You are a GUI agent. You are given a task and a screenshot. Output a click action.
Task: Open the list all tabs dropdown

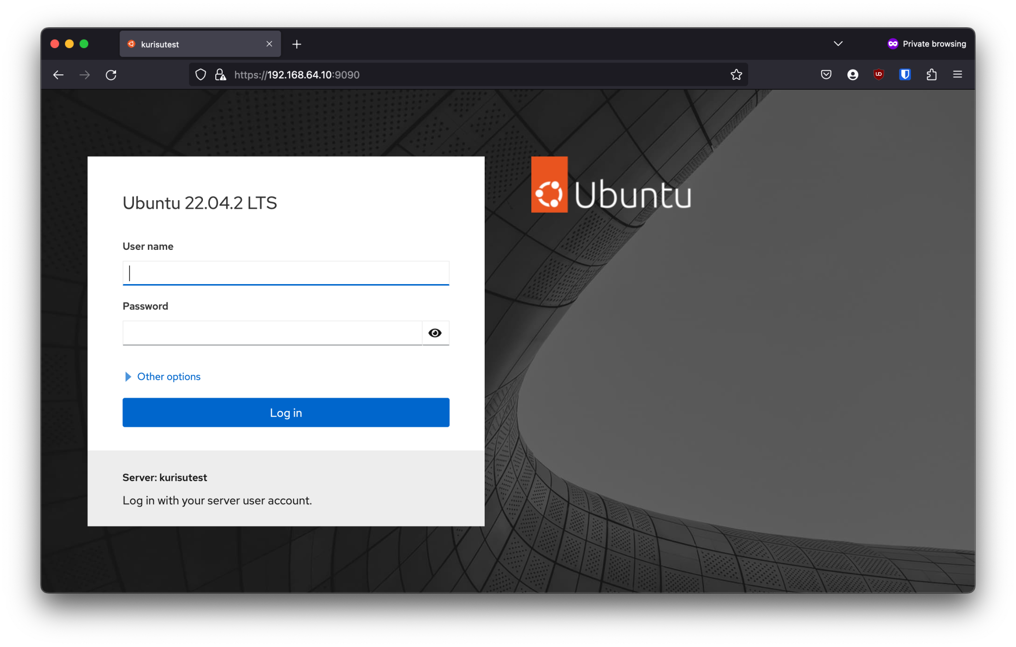[838, 44]
